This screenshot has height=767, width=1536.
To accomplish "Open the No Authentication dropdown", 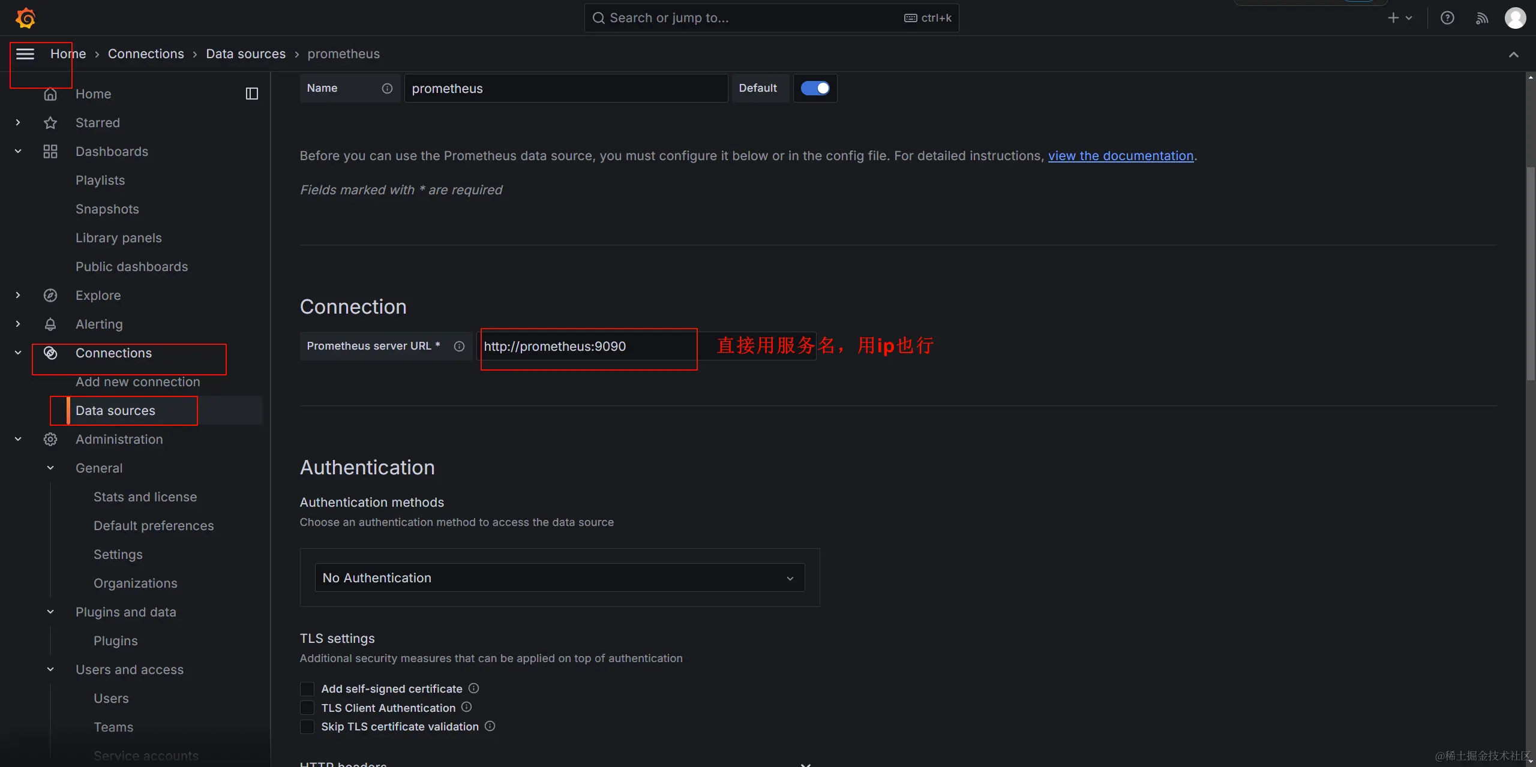I will pos(559,577).
